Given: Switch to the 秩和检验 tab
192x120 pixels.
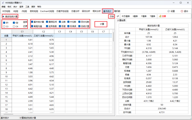Looking at the screenshot, I should click(34, 11).
